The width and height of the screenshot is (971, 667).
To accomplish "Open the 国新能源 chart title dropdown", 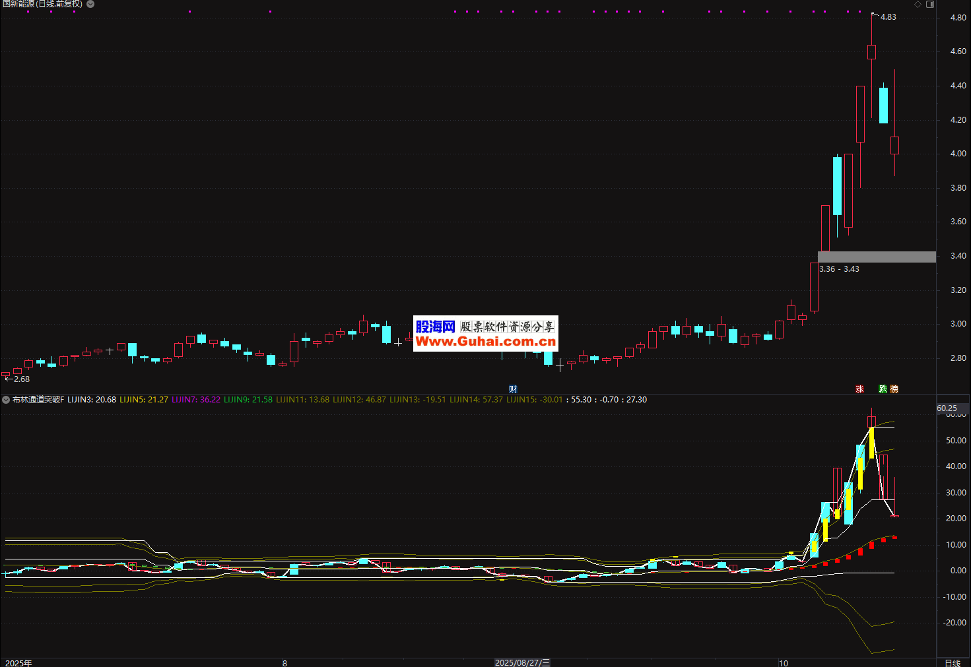I will [90, 4].
